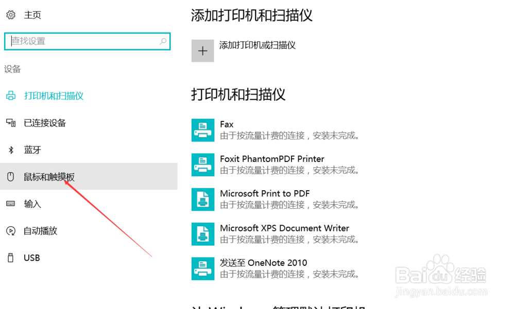The width and height of the screenshot is (515, 309).
Task: Click the home gear icon
Action: point(11,15)
